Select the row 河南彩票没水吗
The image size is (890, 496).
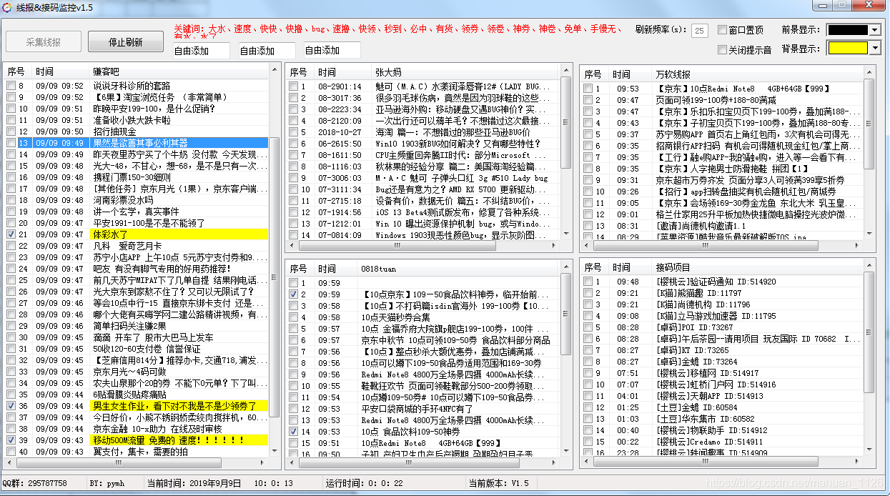(137, 200)
